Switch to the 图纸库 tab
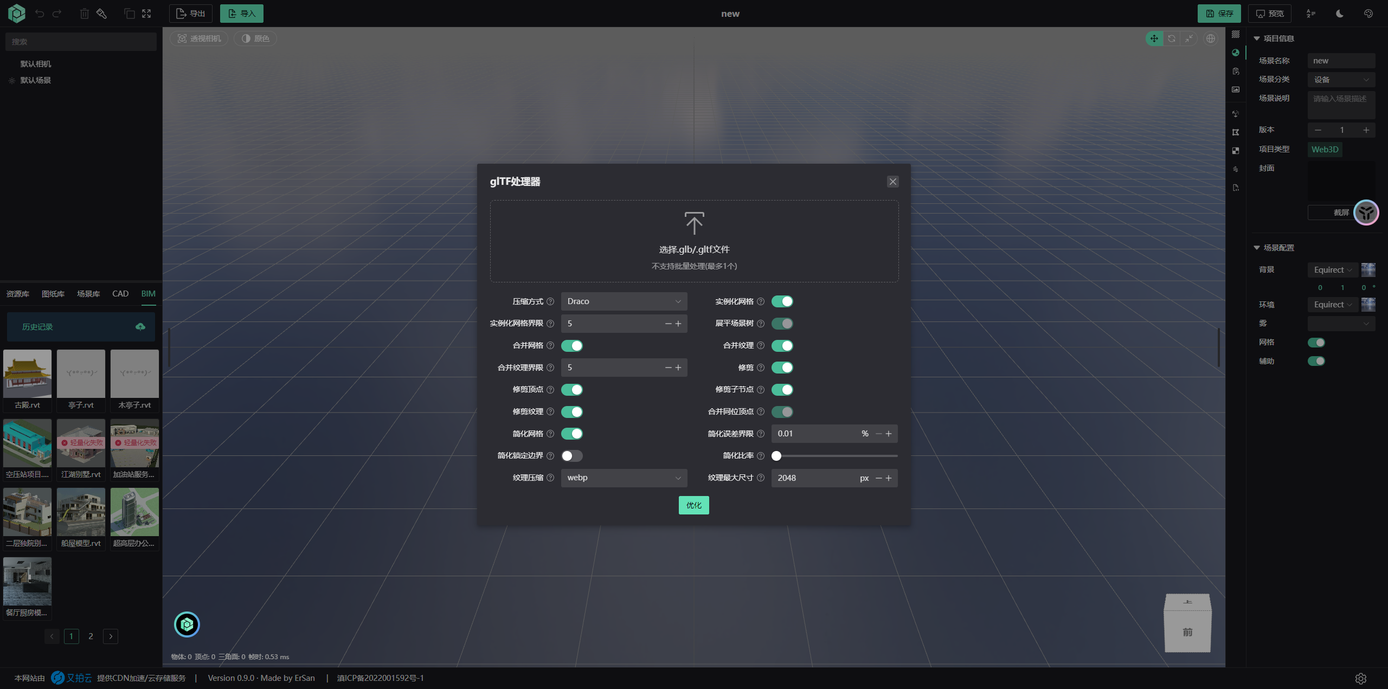The image size is (1388, 689). (x=53, y=294)
